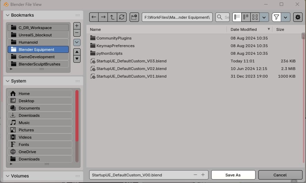Expand the bookmarks list filter triangle
The height and width of the screenshot is (183, 306).
point(11,69)
